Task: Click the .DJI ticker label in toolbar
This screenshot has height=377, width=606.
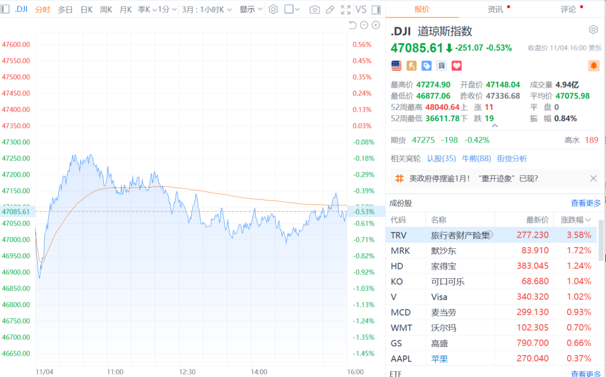Action: pos(21,9)
